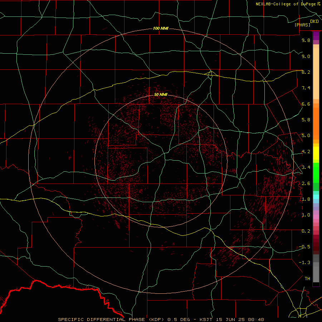The image size is (322, 322).
Task: Click the -1.3 value on the color scale
Action: [304, 263]
